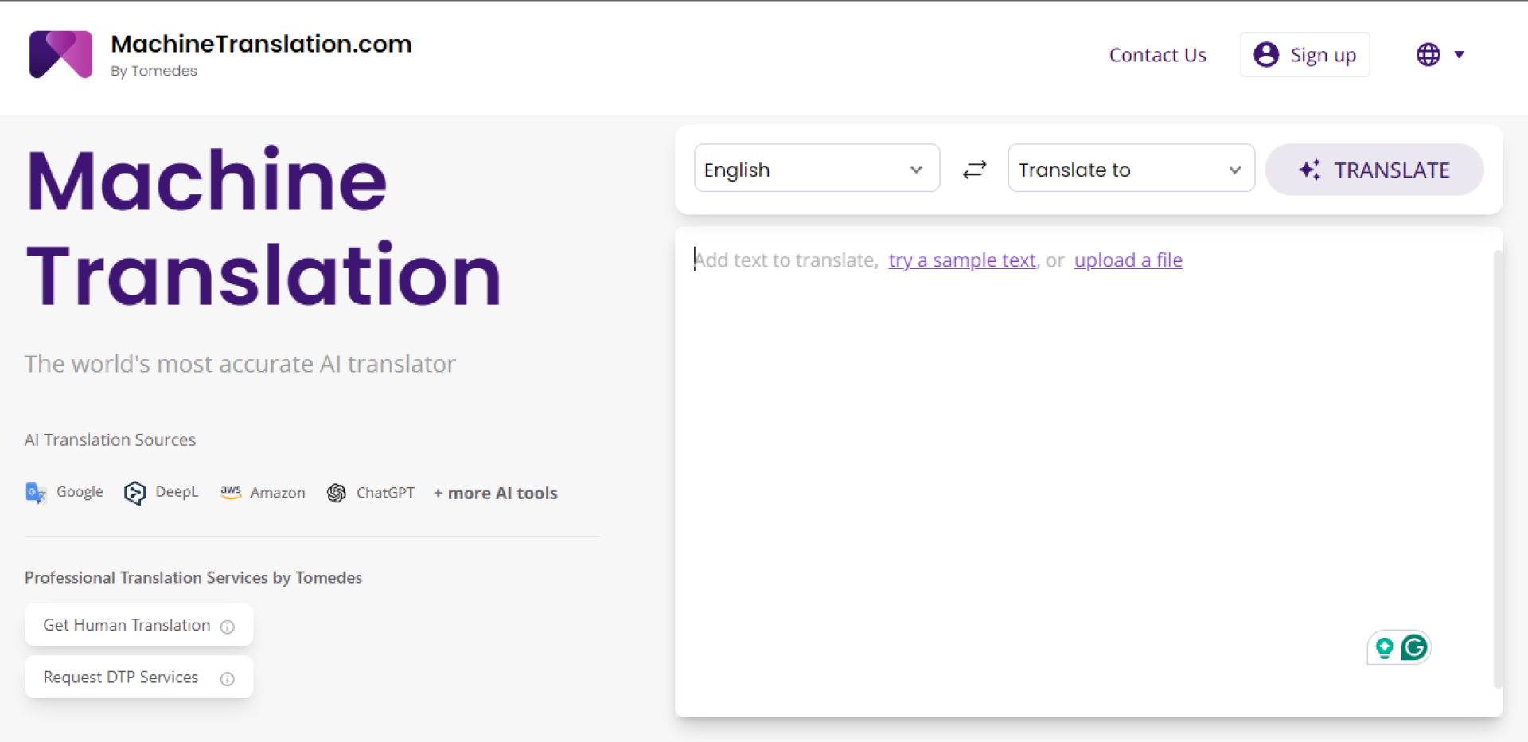
Task: Click the user avatar icon beside Sign up
Action: 1265,55
